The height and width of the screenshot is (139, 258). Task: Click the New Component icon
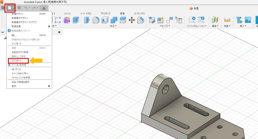[x=160, y=20]
